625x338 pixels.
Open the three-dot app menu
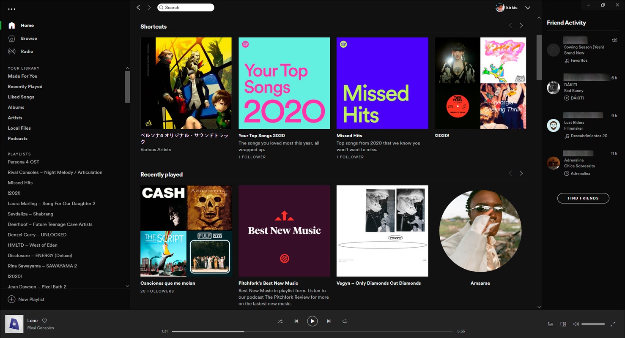point(12,9)
